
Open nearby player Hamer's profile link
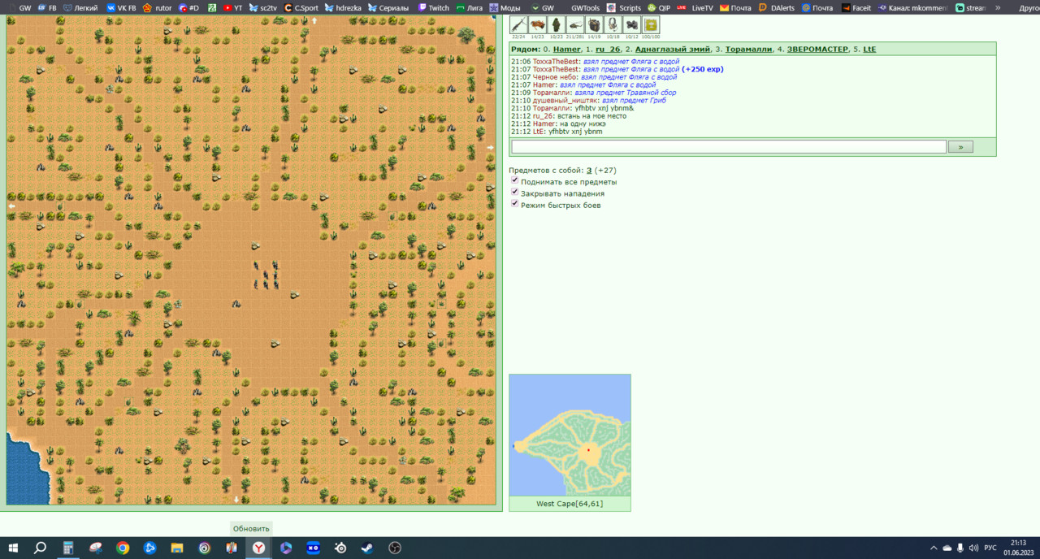pyautogui.click(x=567, y=49)
